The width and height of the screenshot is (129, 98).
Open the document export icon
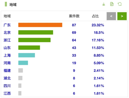click(112, 4)
